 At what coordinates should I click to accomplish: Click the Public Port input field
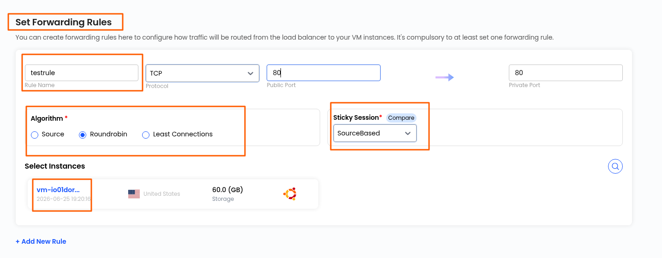pos(323,73)
